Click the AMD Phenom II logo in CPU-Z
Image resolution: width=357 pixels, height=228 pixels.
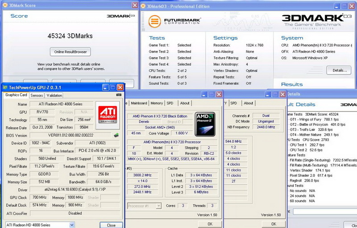(205, 124)
